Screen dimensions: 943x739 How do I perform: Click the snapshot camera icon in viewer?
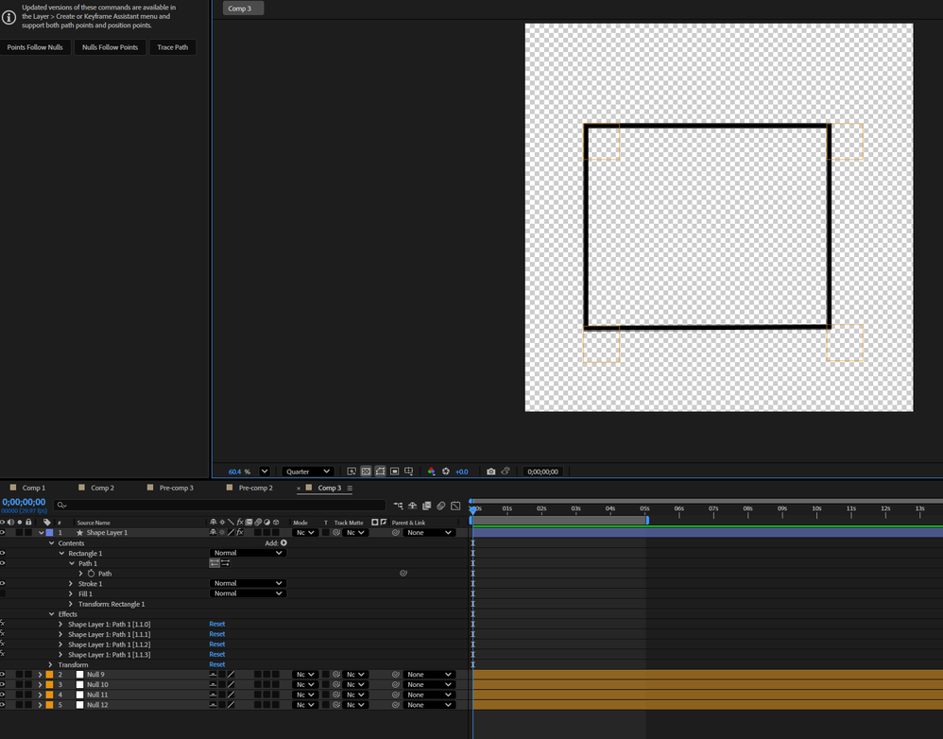tap(490, 472)
